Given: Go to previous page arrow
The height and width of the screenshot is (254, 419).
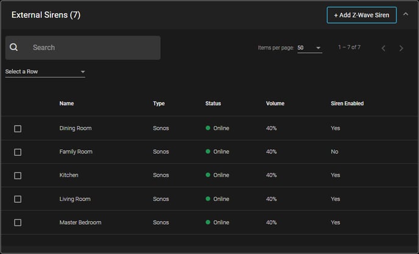Looking at the screenshot, I should (x=384, y=48).
